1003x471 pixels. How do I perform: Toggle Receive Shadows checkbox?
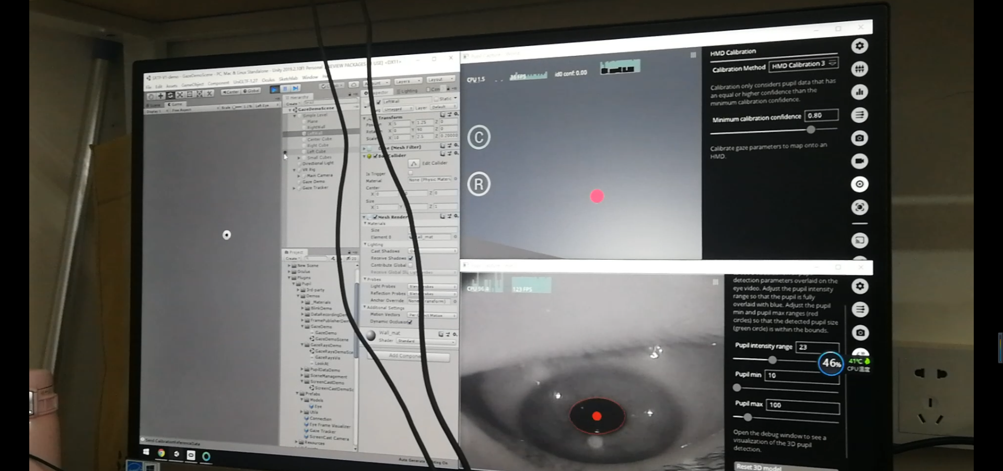pos(411,258)
